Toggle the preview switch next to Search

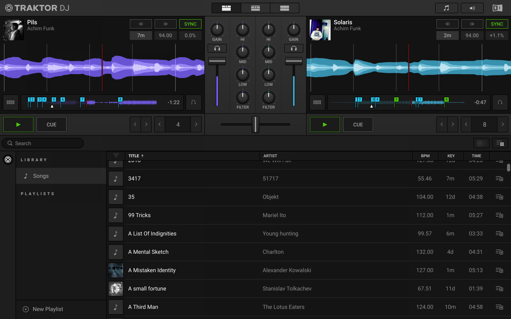[x=481, y=143]
